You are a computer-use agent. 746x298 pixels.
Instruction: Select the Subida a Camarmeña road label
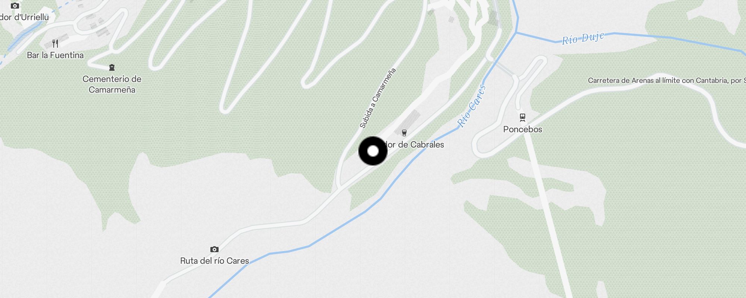pos(377,98)
